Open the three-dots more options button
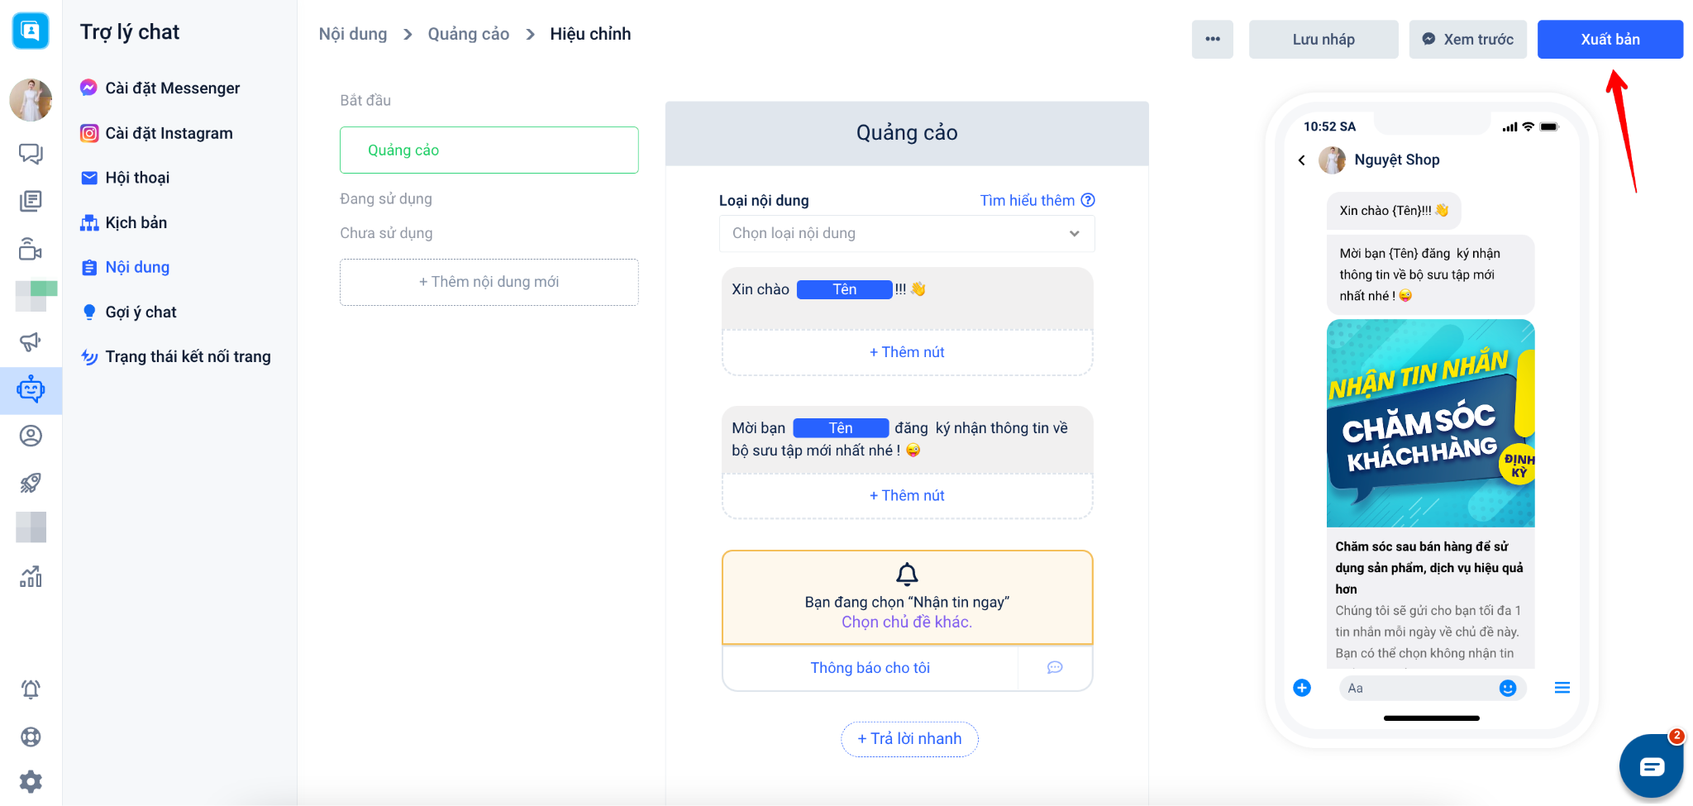Image resolution: width=1693 pixels, height=806 pixels. coord(1212,39)
